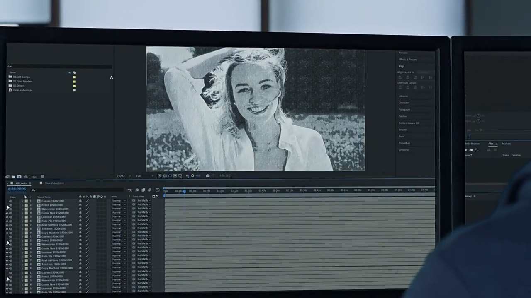Screen dimensions: 531x298
Task: Open the Graph Editor in timeline
Action: 157,190
